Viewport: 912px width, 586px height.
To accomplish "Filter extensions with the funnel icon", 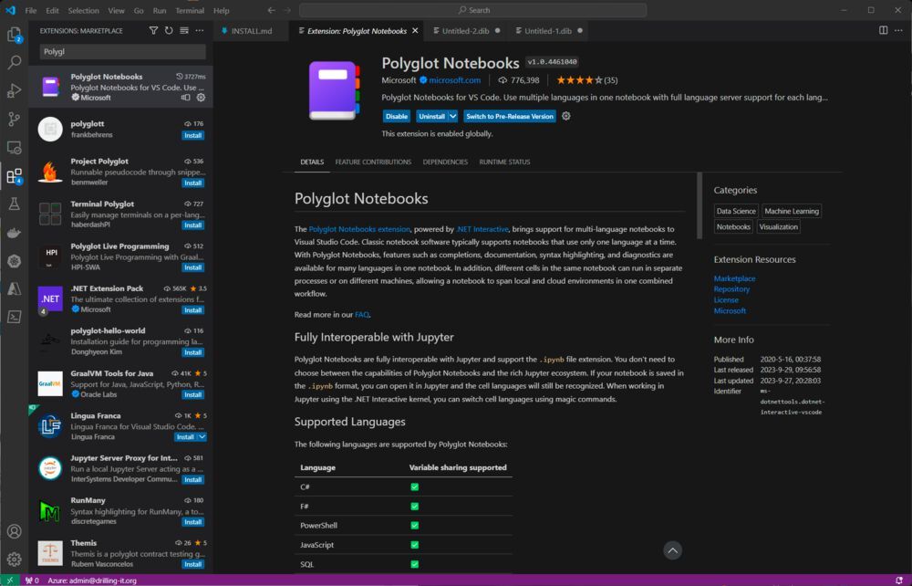I will [153, 30].
